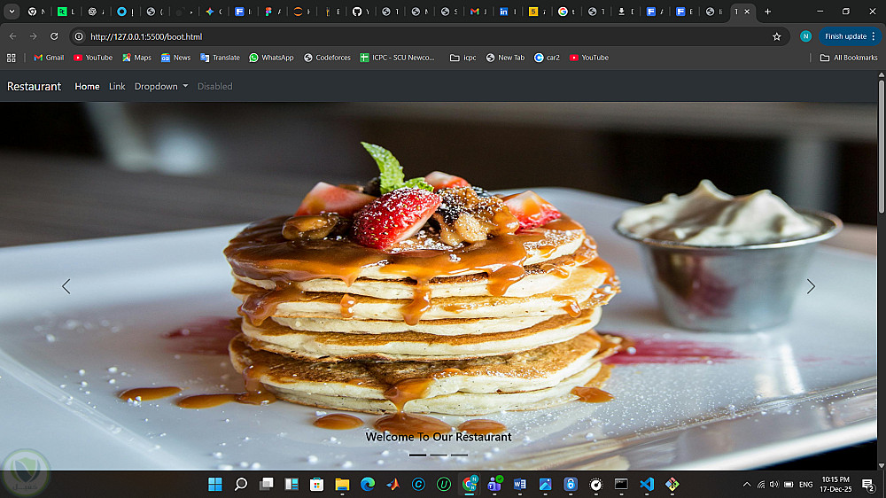Open Visual Studio Code from taskbar
Image resolution: width=886 pixels, height=498 pixels.
pos(647,485)
